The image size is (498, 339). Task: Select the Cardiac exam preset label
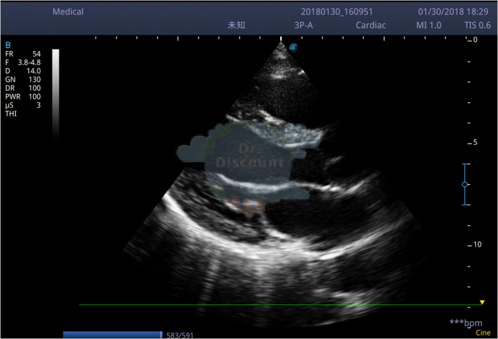pos(371,26)
